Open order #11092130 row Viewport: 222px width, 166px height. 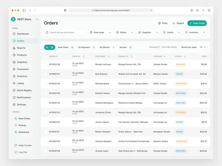click(125, 141)
